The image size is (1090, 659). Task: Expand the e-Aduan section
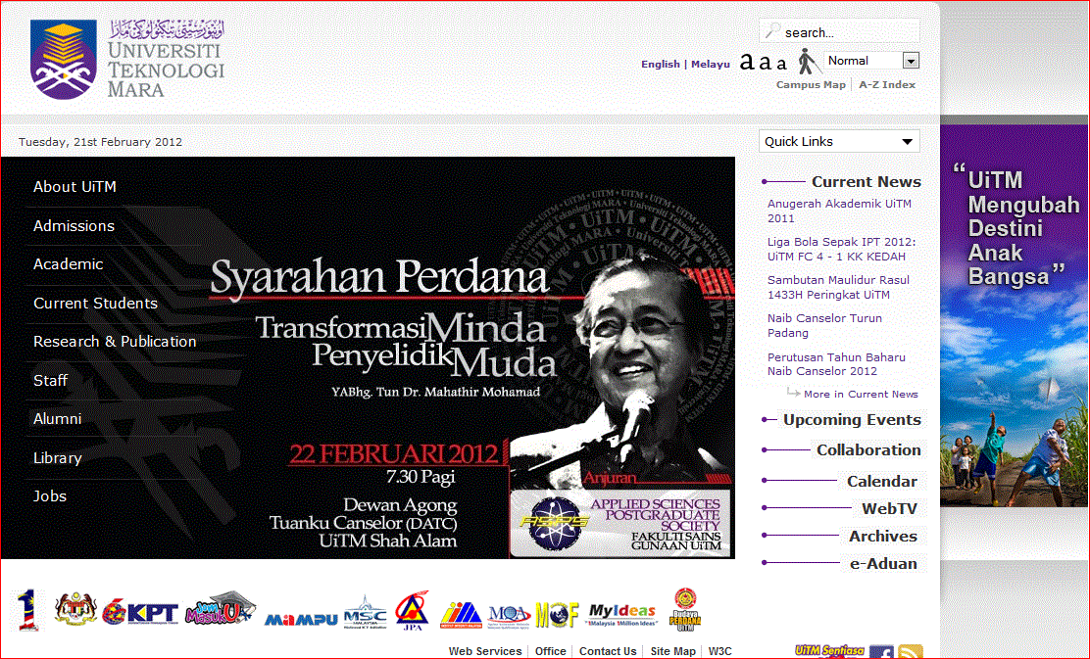coord(883,564)
